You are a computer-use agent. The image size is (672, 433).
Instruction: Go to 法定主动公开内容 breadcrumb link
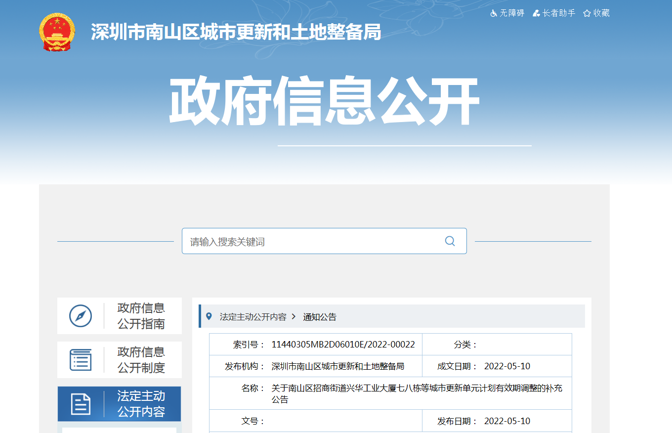pos(253,317)
